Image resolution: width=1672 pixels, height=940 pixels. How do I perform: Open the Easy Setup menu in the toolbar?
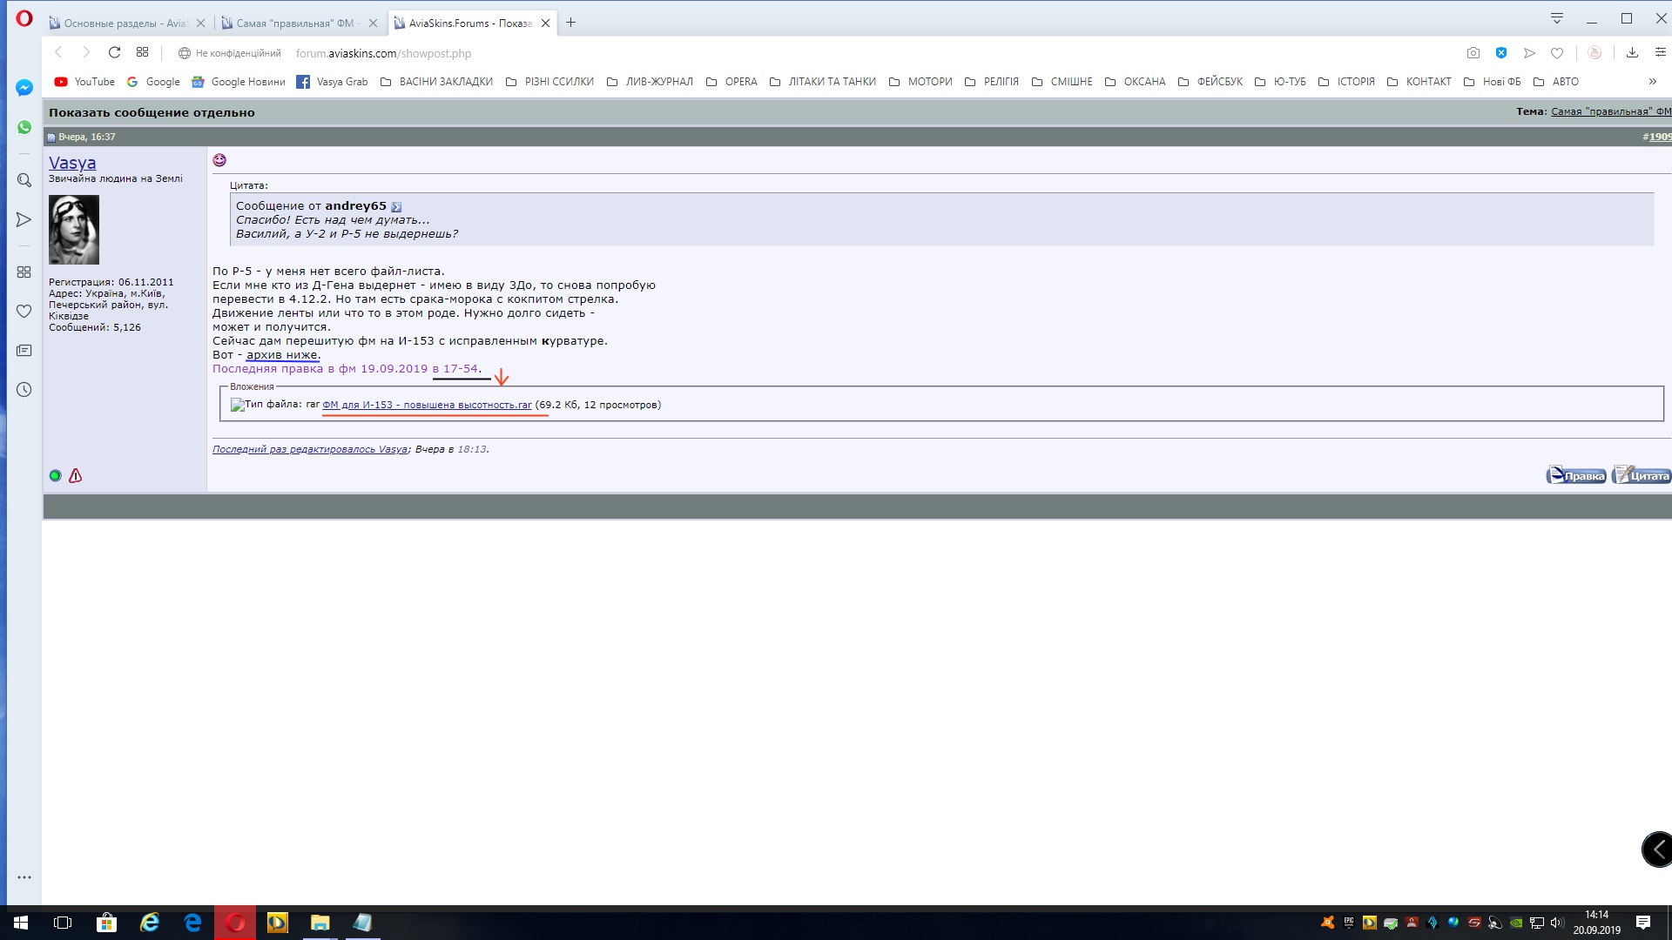(1660, 53)
